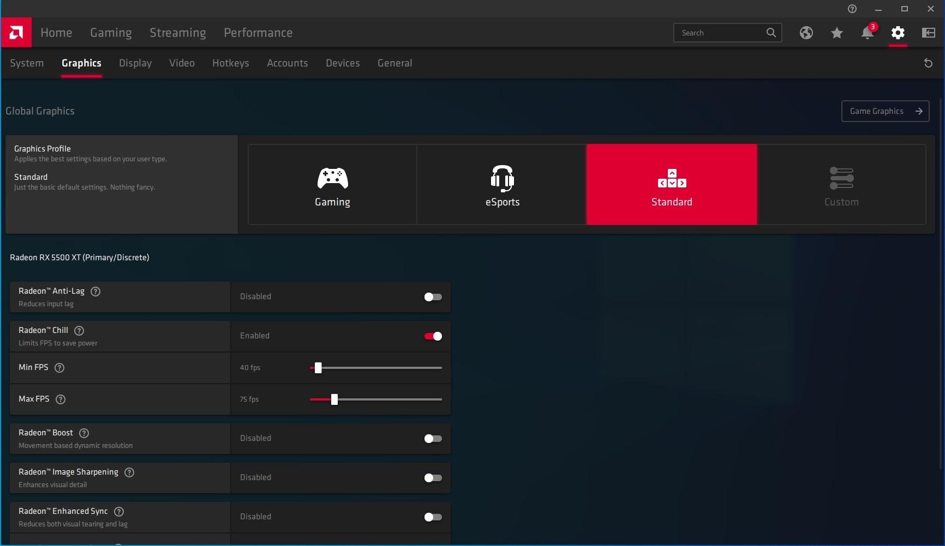
Task: Click the AMD logo home icon
Action: (x=16, y=33)
